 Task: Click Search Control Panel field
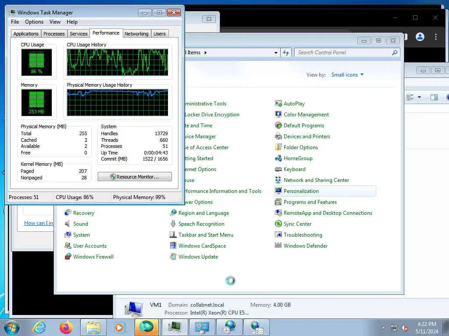tap(347, 52)
